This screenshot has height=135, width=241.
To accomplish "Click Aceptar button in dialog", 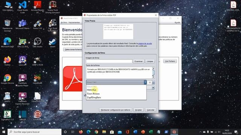I will pos(138,110).
